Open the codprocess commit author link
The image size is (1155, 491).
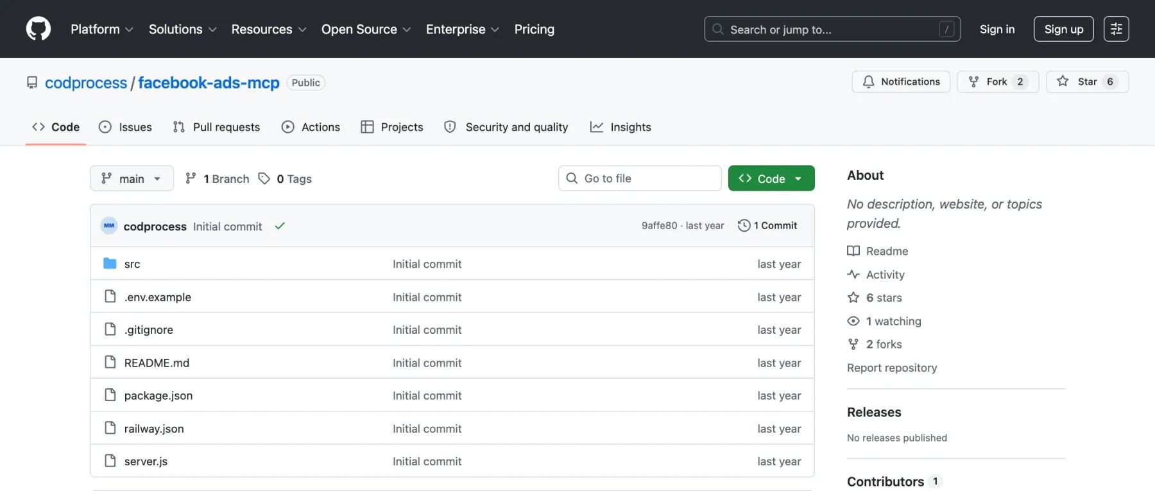click(x=155, y=227)
